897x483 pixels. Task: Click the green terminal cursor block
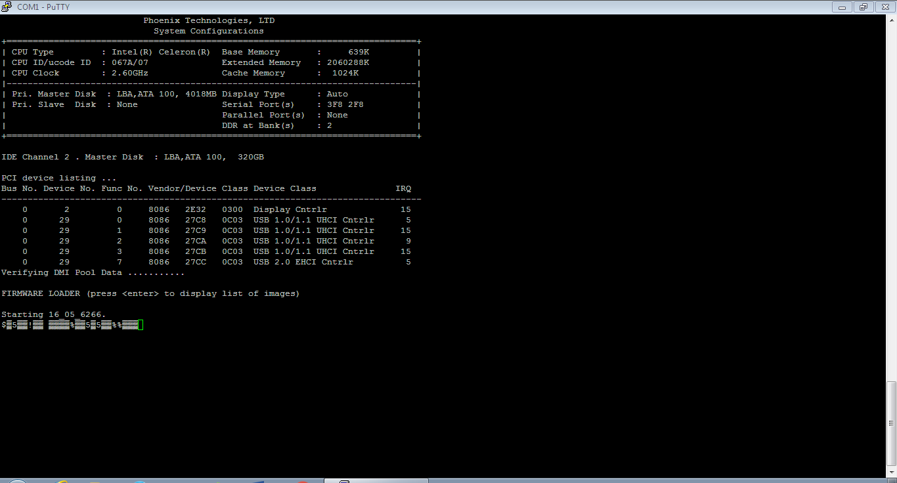pyautogui.click(x=141, y=325)
